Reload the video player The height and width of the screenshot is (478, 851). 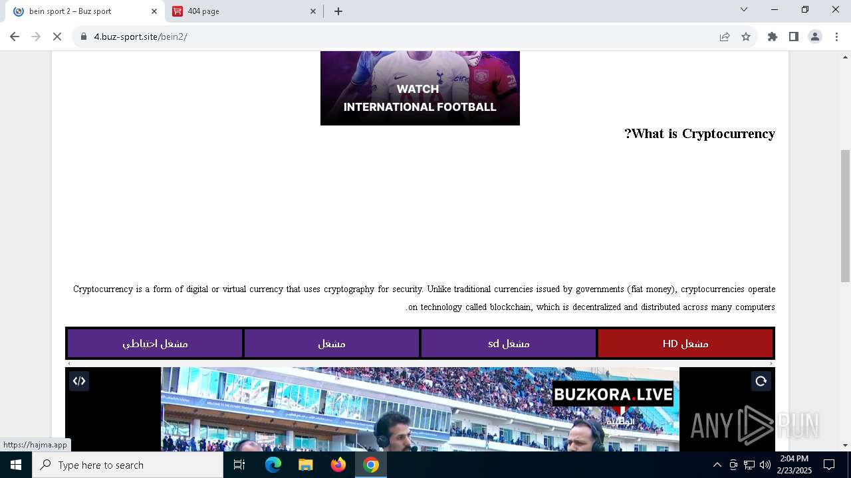[761, 381]
